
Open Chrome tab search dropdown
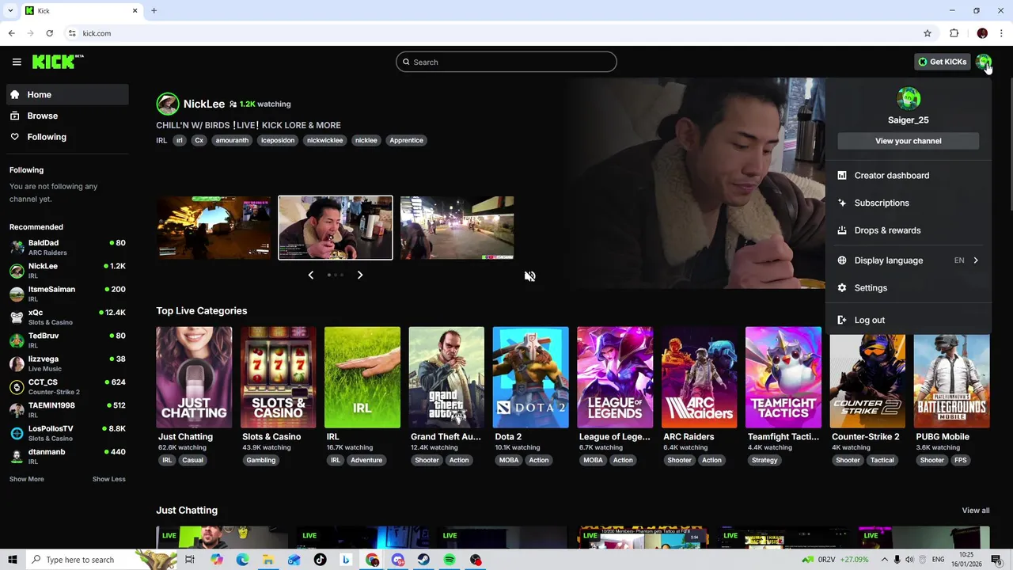click(x=9, y=10)
